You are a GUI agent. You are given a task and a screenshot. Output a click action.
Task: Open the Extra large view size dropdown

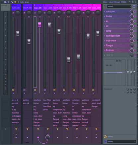(x=26, y=2)
